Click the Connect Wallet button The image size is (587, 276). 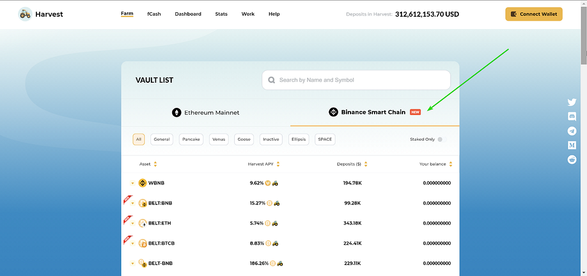pos(534,14)
